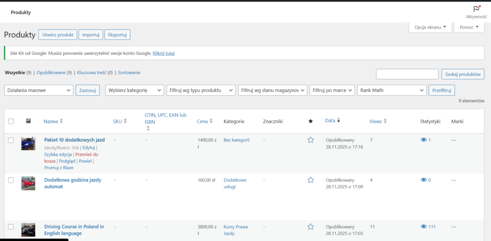491x241 pixels.
Task: Click the image column header icon
Action: coord(28,121)
